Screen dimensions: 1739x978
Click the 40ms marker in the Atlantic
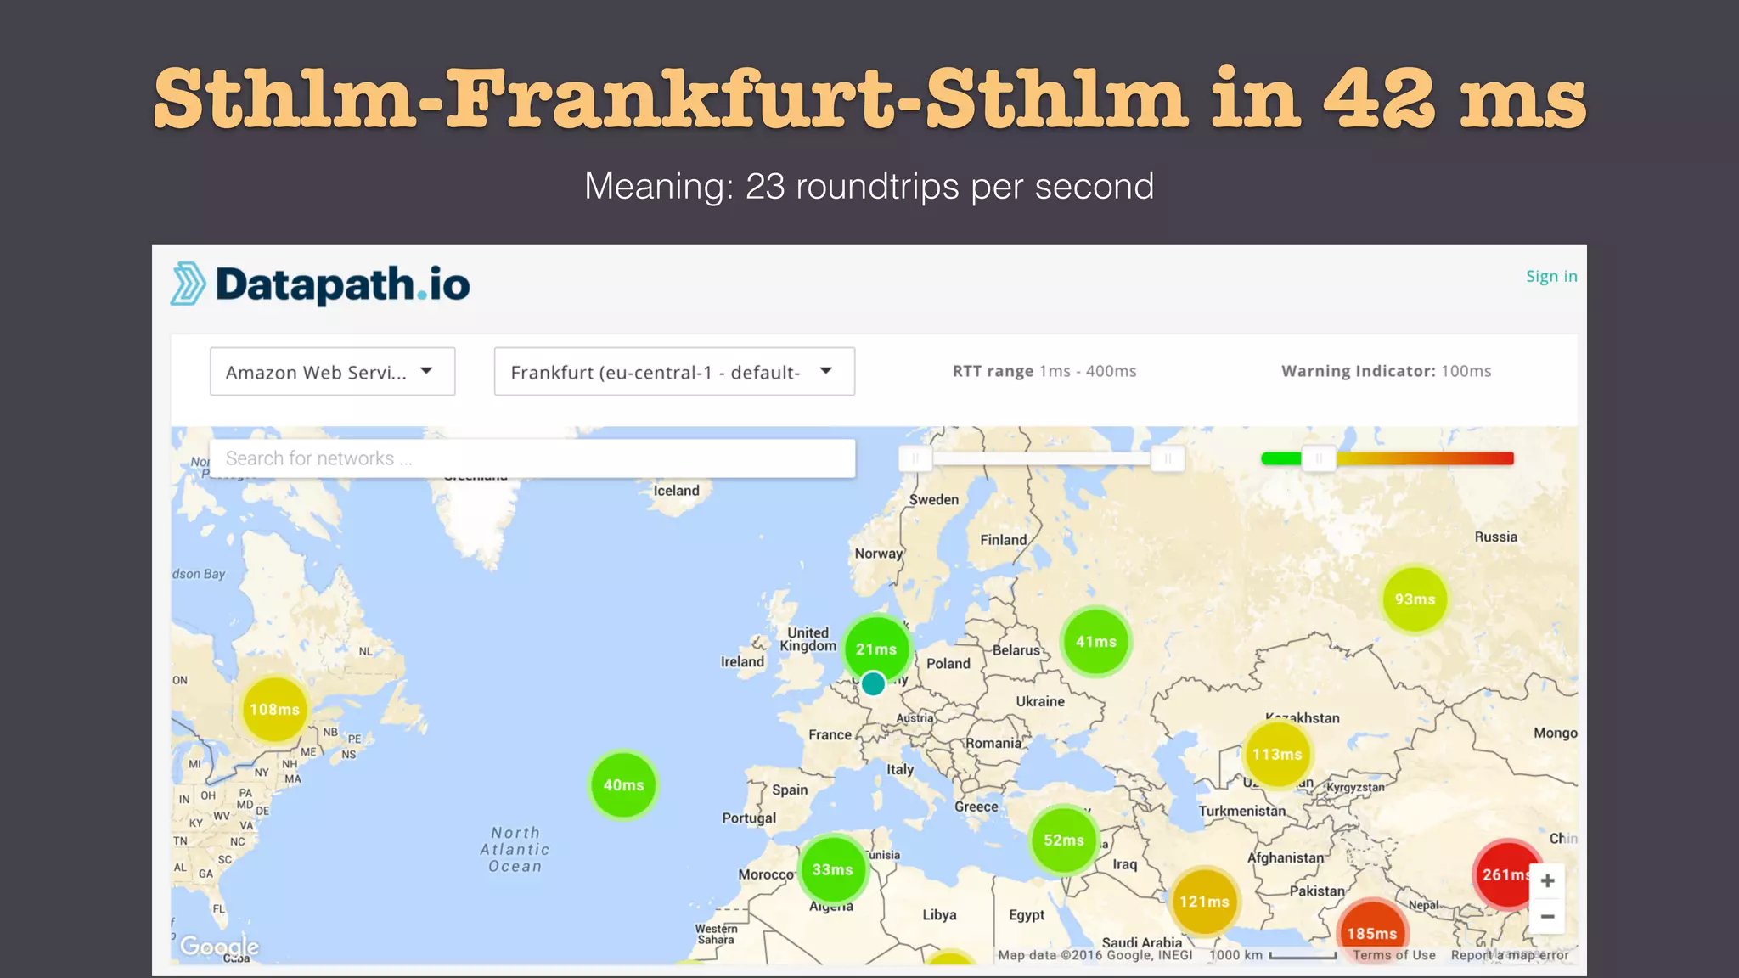tap(623, 785)
